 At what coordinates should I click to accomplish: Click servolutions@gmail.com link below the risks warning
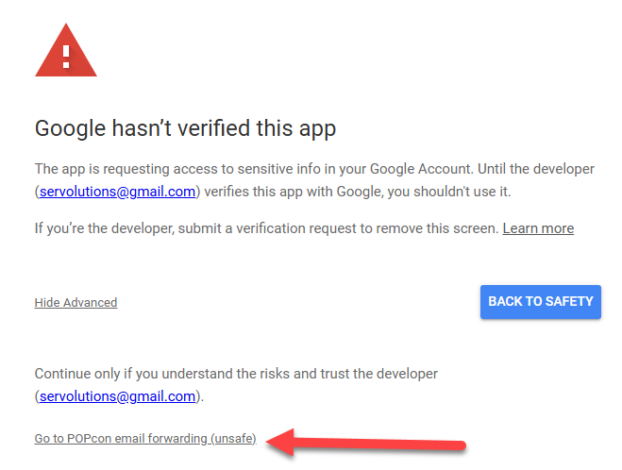117,396
